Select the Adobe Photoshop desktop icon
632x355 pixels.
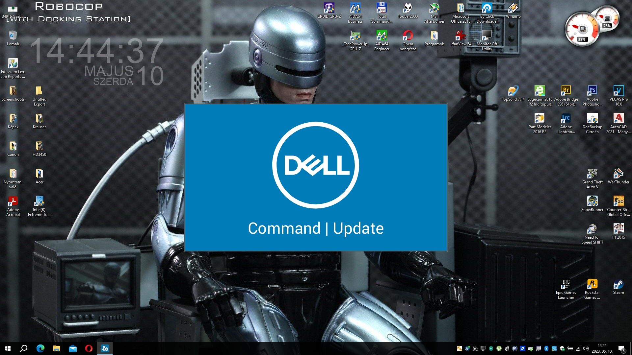[x=592, y=96]
